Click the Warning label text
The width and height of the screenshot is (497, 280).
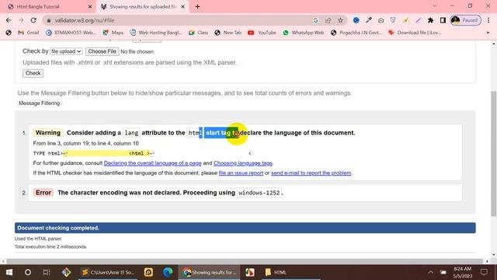pos(48,133)
